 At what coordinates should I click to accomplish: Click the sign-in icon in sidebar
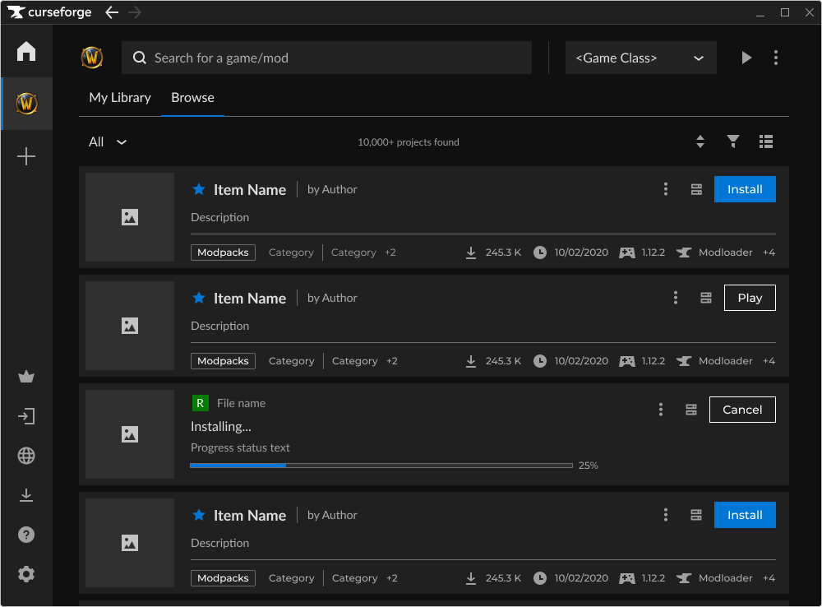pyautogui.click(x=26, y=416)
